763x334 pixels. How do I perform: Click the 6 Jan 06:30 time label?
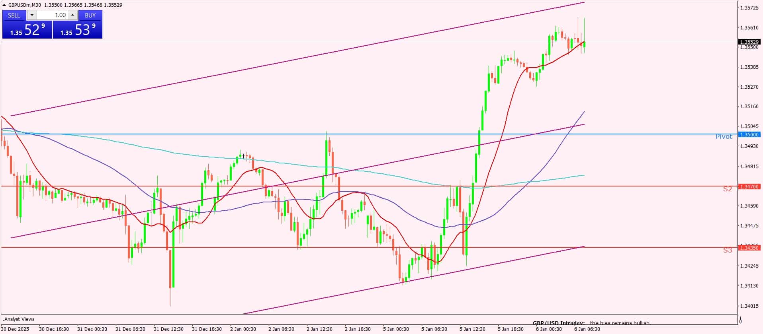[587, 329]
